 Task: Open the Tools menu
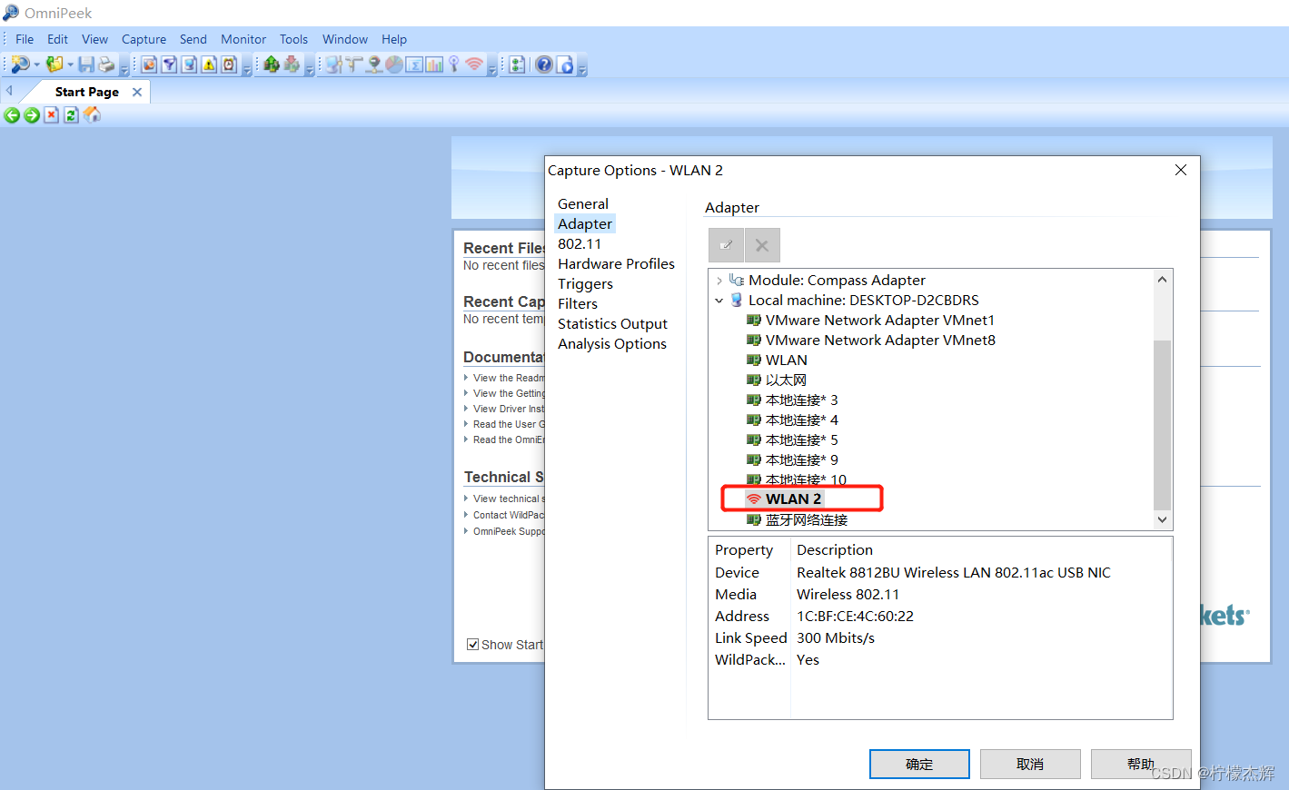[293, 39]
